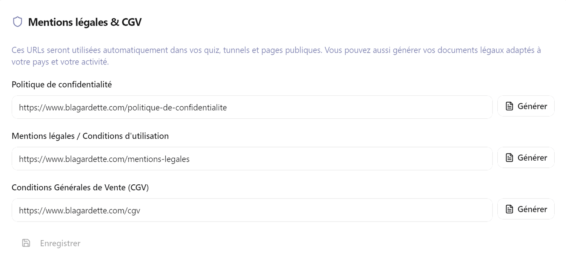Click the shield icon beside the heading
The width and height of the screenshot is (566, 265).
click(x=17, y=22)
